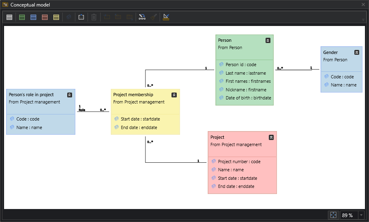Collapse the Gender entity box
The height and width of the screenshot is (222, 369).
[357, 52]
